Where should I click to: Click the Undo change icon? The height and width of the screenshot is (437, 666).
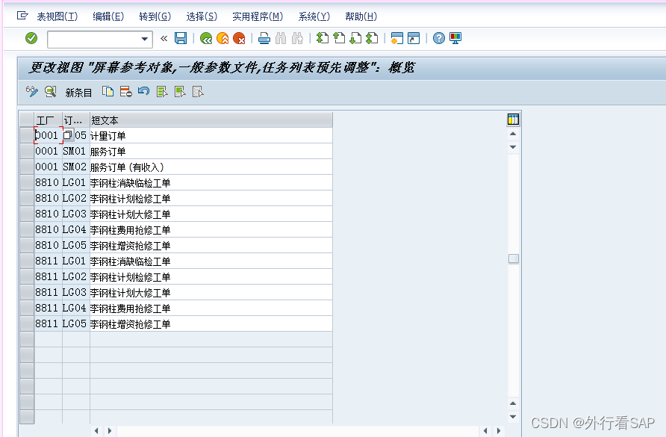[x=143, y=91]
